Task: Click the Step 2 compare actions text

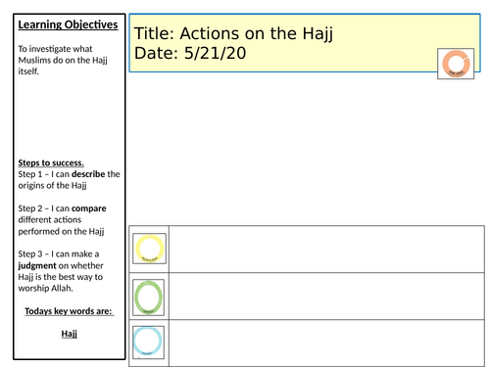Action: coord(62,220)
